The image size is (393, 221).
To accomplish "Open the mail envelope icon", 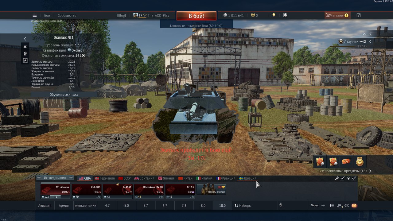I will pyautogui.click(x=354, y=206).
